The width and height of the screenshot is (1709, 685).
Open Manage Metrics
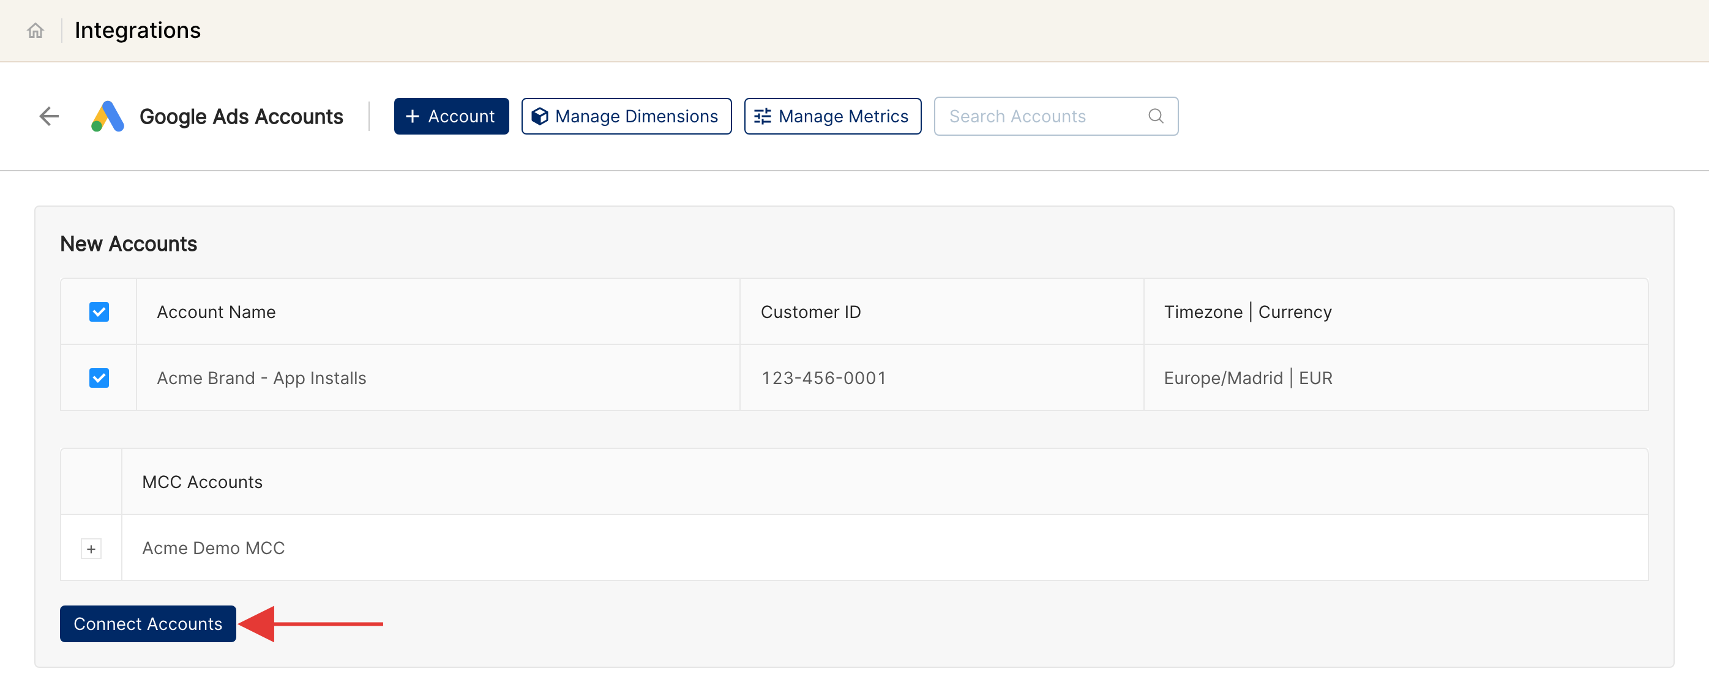tap(832, 117)
